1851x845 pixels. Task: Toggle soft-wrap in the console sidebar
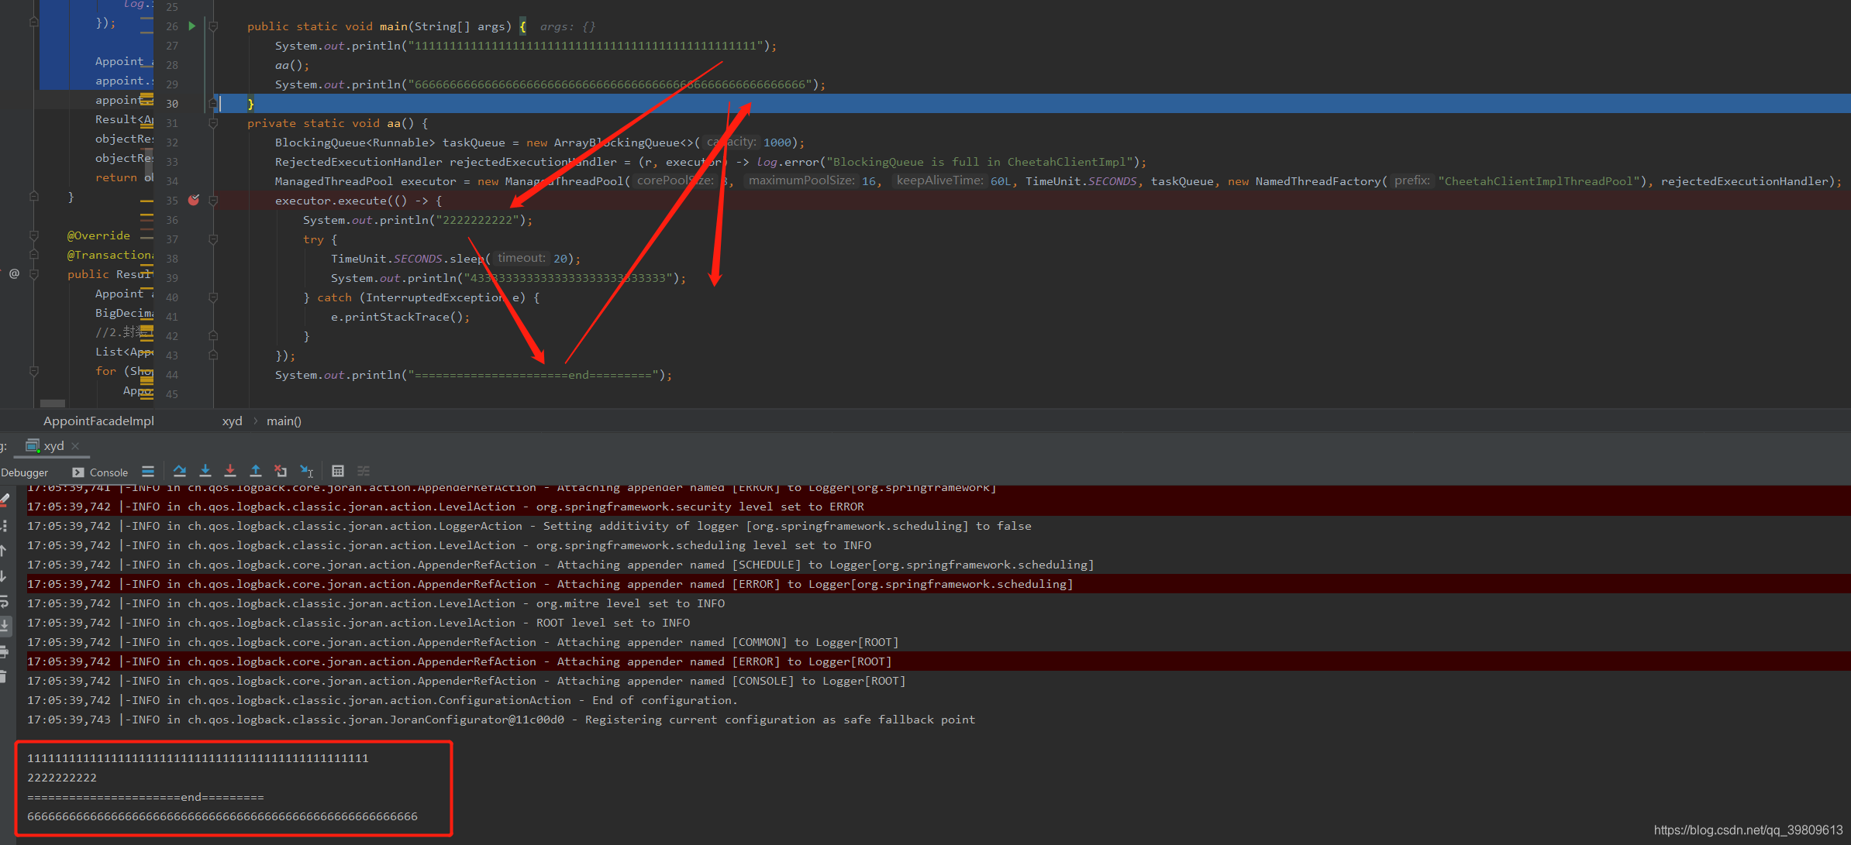coord(5,601)
